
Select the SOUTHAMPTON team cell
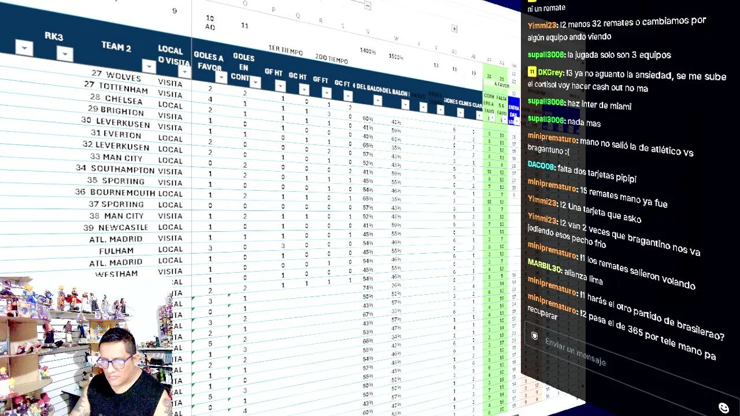tap(115, 169)
